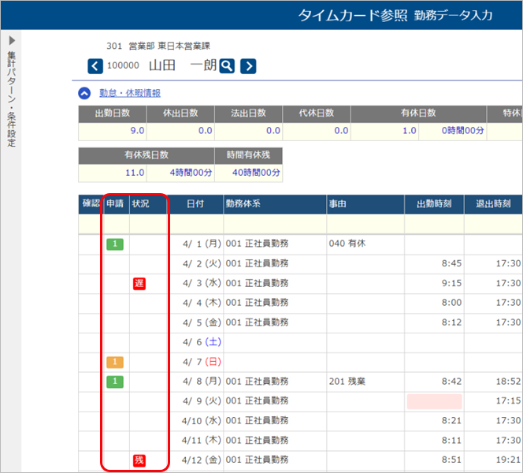Select the 出勤時刻 column header
Screen dimensions: 523x473
[x=434, y=203]
